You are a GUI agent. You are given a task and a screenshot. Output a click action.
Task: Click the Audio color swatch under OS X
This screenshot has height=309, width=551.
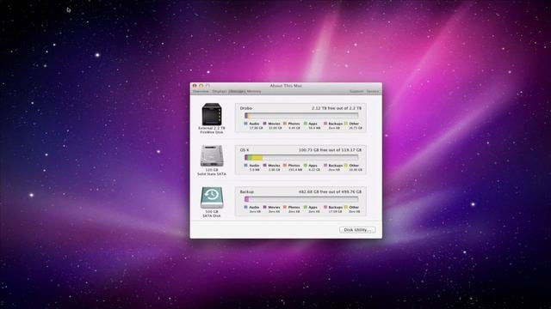coord(245,166)
